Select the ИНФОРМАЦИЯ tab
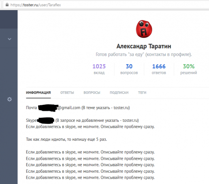 [38, 93]
